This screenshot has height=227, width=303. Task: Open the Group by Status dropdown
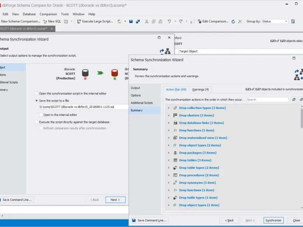(x=275, y=22)
